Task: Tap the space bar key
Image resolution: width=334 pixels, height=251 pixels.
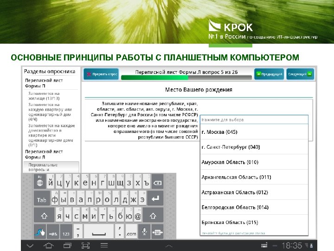Action: point(99,231)
